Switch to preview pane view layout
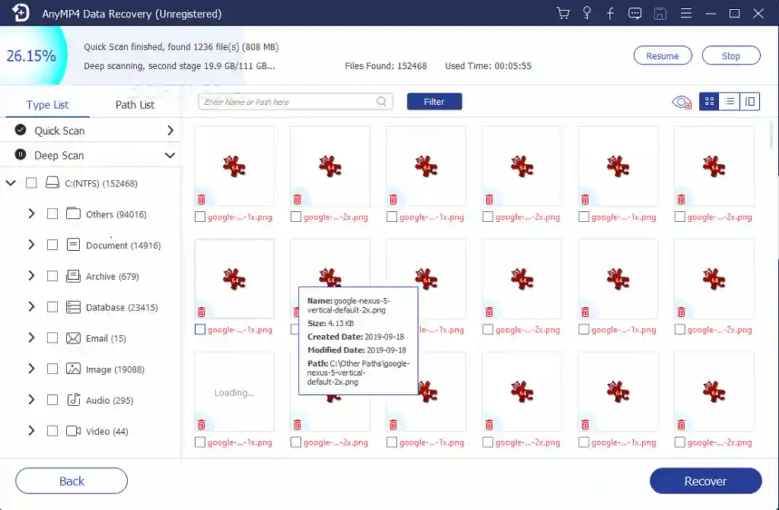779x510 pixels. click(x=750, y=101)
